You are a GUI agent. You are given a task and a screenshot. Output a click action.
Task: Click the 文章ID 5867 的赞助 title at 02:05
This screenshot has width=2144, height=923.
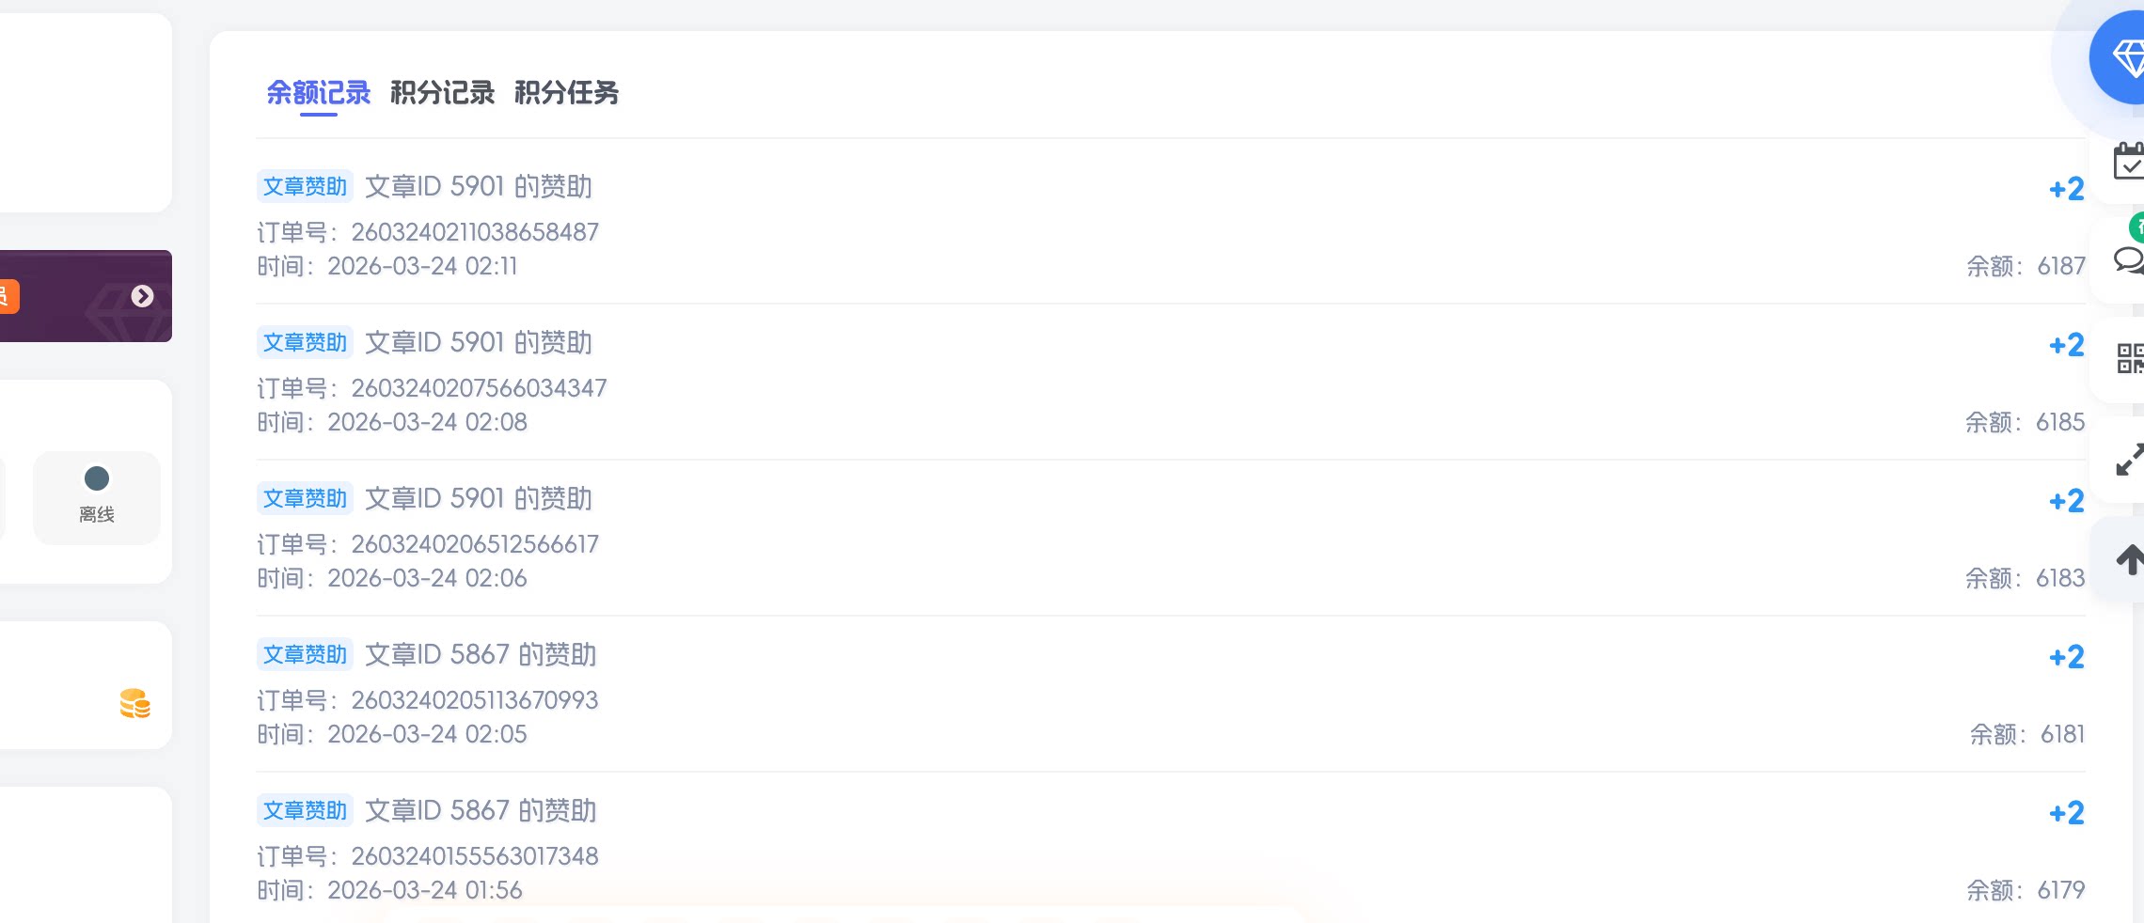(481, 654)
